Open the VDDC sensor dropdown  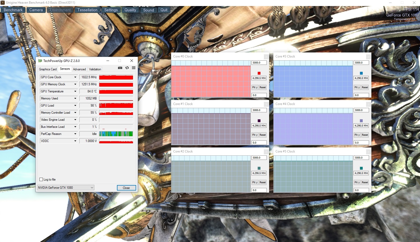(x=75, y=141)
